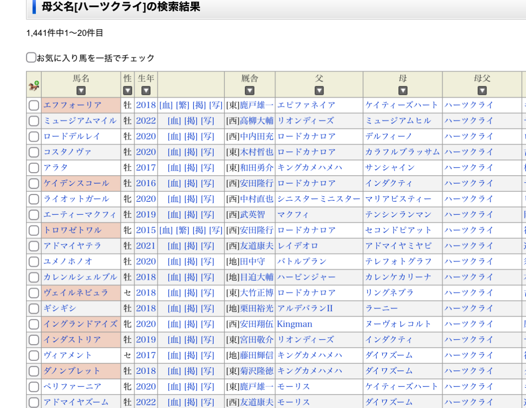Screen dimensions: 526x408
Task: Open 写 photo icon for ロードデルレイ
Action: pyautogui.click(x=207, y=136)
